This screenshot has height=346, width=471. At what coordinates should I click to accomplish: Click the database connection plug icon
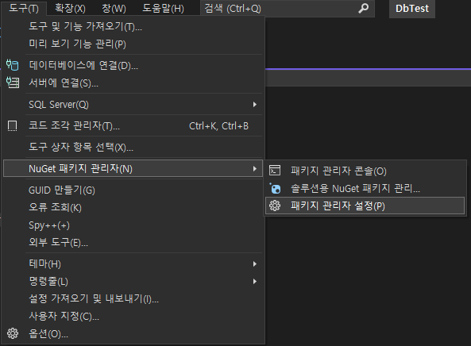click(x=13, y=65)
